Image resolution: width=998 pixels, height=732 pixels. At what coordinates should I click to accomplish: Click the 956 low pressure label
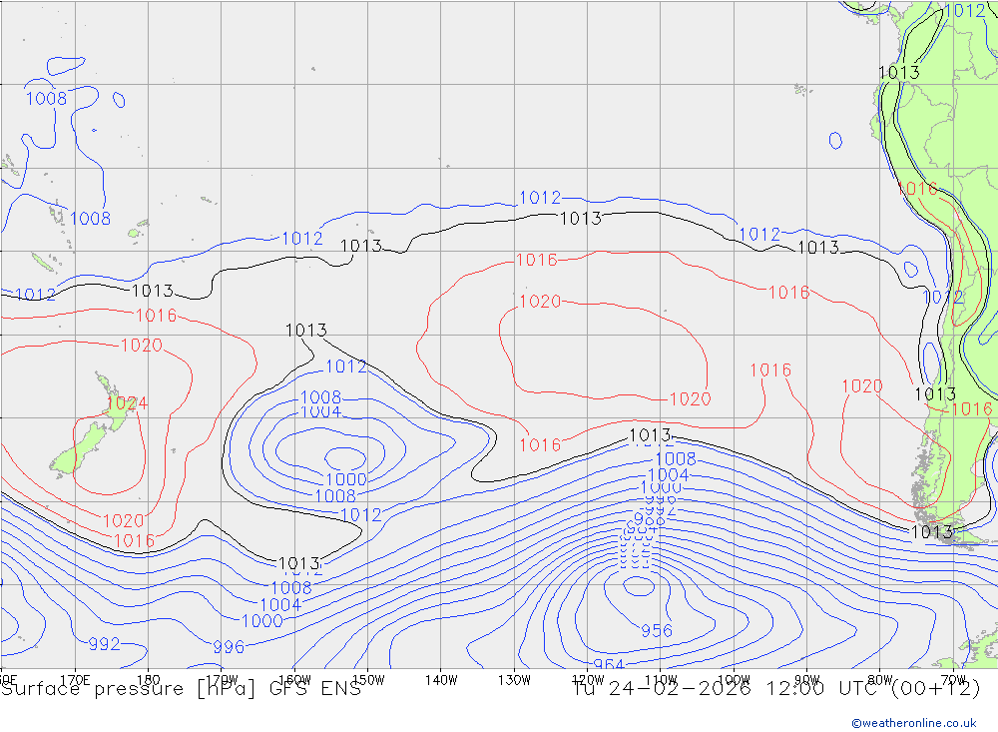(656, 630)
